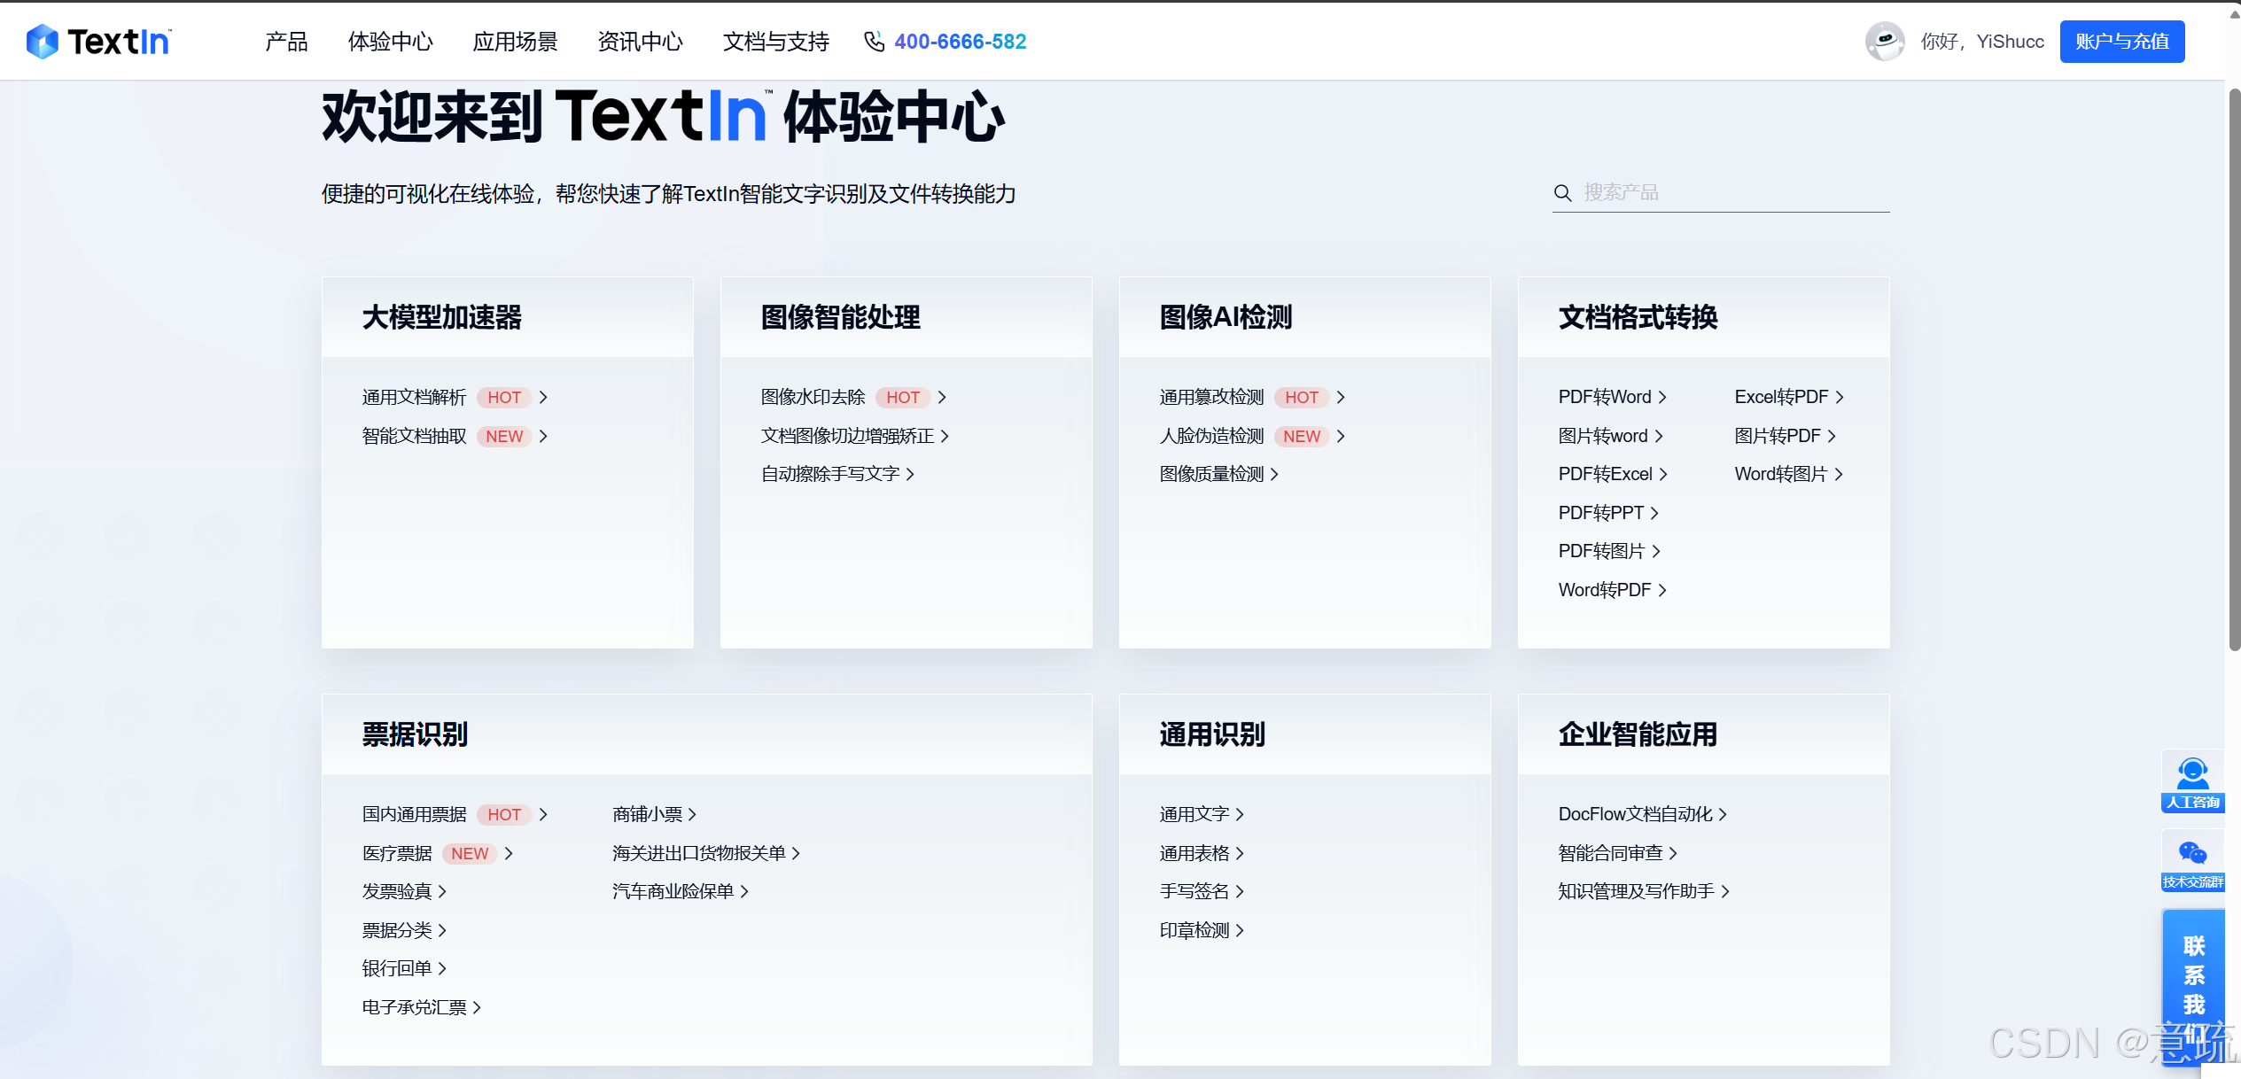Viewport: 2241px width, 1079px height.
Task: Click NEW badge next to 智能文档抽取
Action: pyautogui.click(x=504, y=437)
